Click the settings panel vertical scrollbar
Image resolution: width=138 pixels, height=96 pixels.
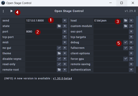[x=137, y=41]
